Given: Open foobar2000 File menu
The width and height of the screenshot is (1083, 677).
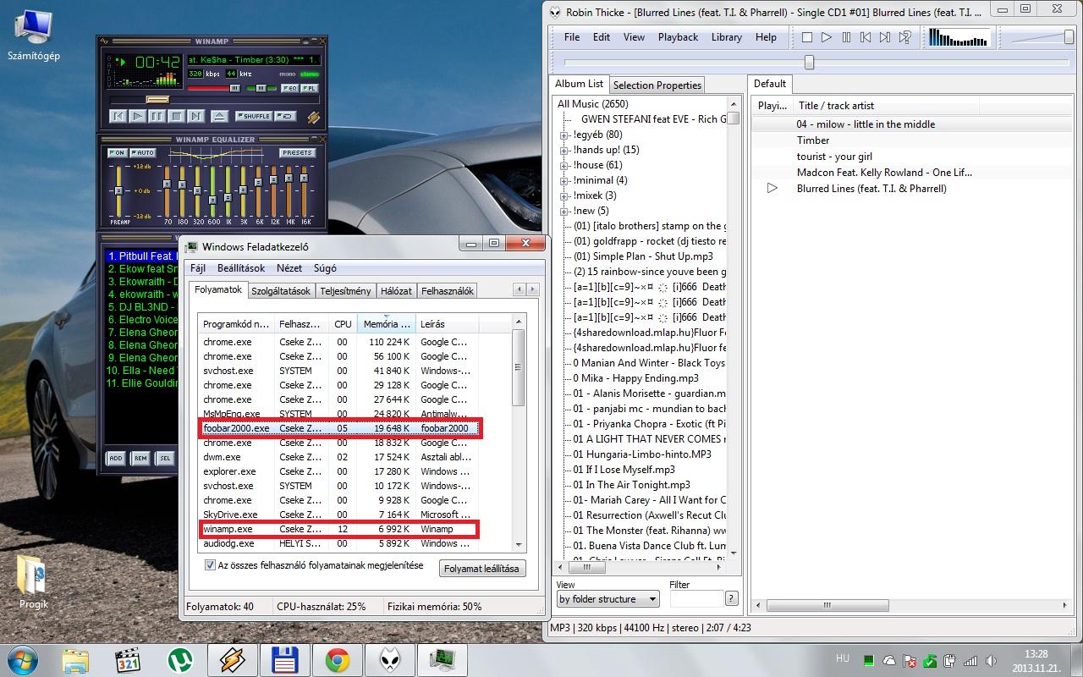Looking at the screenshot, I should 572,37.
